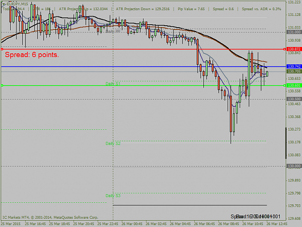
Task: Click 'Spread vs. ADR = 0.3%' text
Action: [261, 9]
